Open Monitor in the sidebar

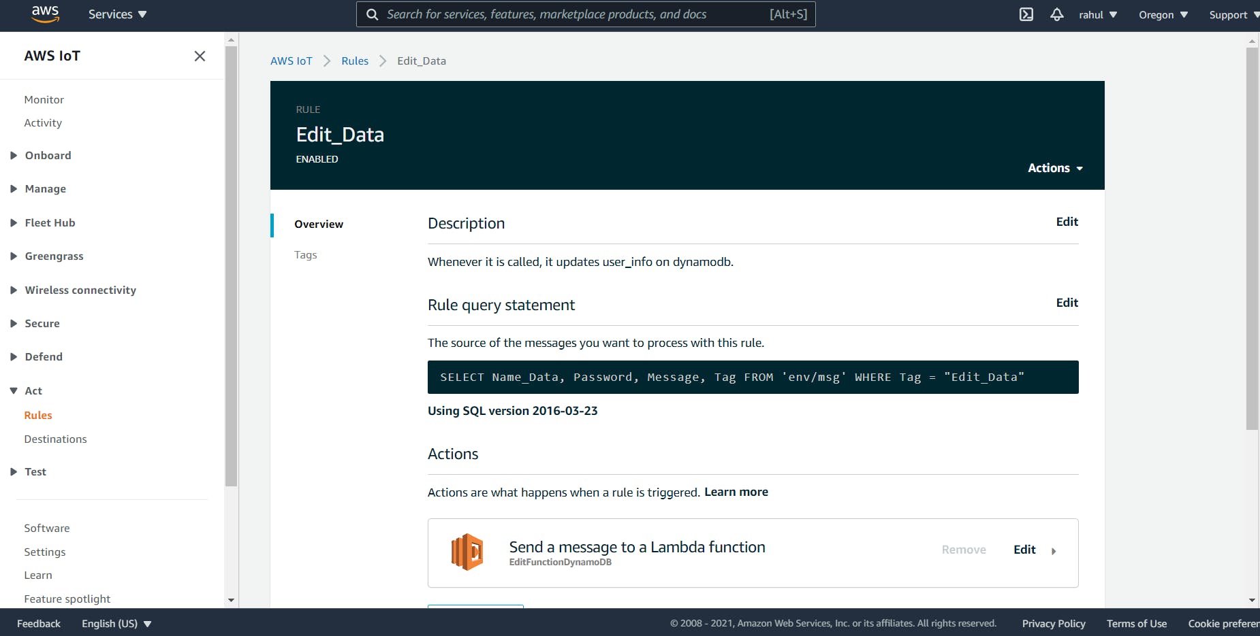(x=44, y=99)
